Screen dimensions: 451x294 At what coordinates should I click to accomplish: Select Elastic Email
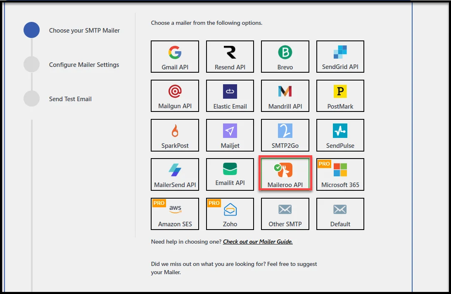[x=230, y=95]
